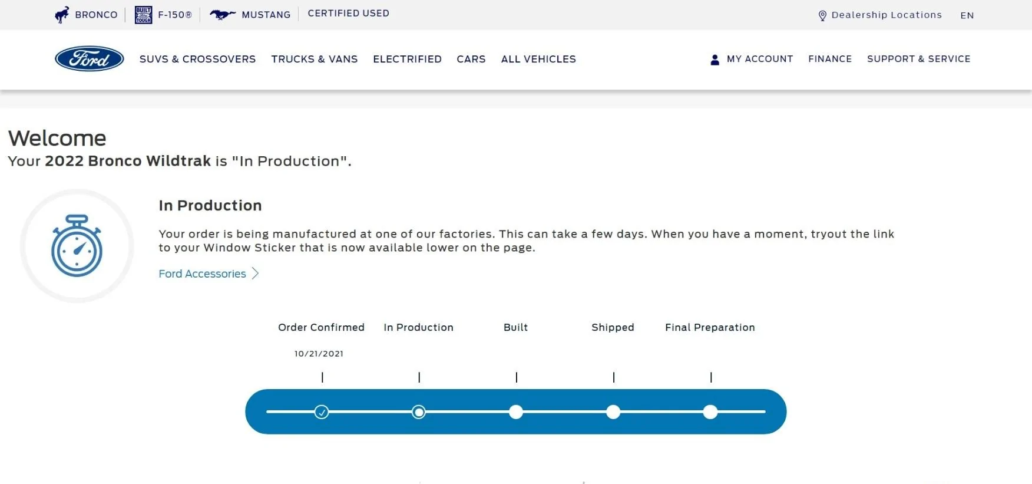The image size is (1032, 484).
Task: Open the F-150 link in top bar
Action: (x=175, y=15)
